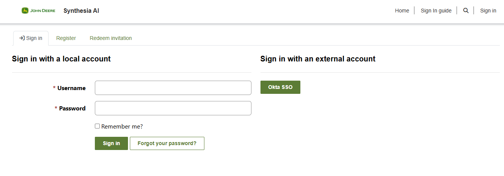This screenshot has width=504, height=176.
Task: Switch to the Register tab
Action: pos(66,38)
